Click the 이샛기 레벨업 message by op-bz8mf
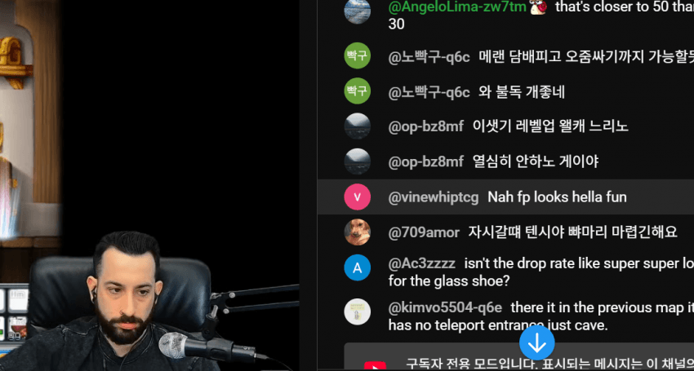This screenshot has height=371, width=694. pos(550,126)
